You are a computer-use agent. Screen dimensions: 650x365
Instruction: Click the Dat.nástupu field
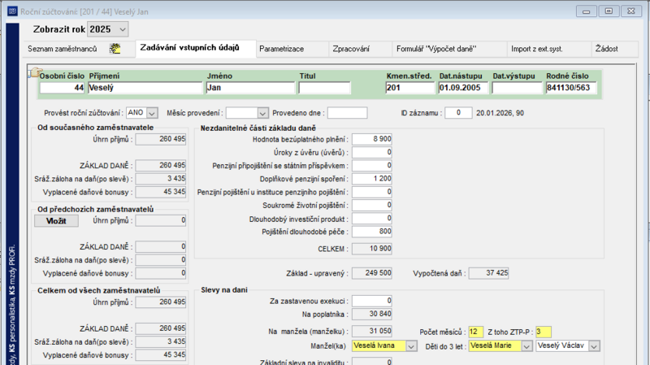(x=463, y=88)
